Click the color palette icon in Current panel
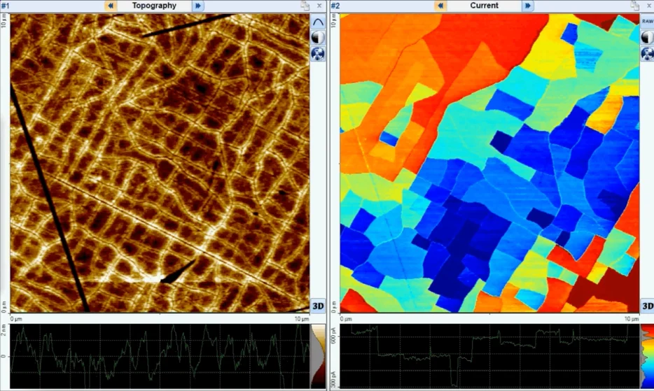This screenshot has width=654, height=391. coord(647,53)
